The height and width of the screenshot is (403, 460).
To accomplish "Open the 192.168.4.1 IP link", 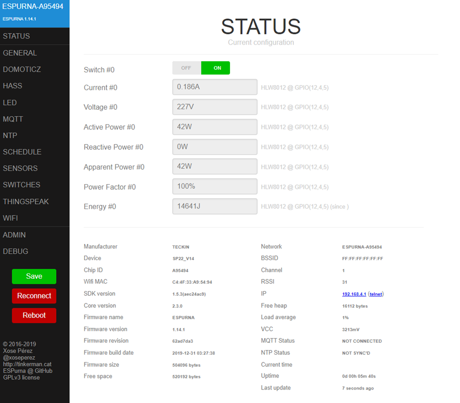I will 354,294.
